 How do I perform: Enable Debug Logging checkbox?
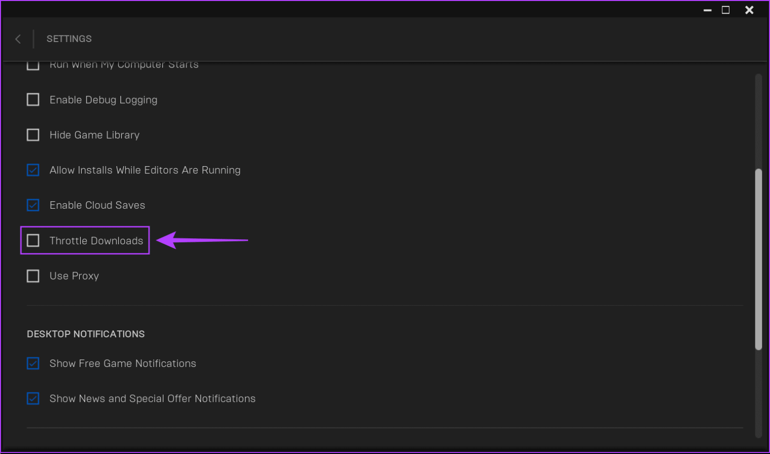click(33, 100)
